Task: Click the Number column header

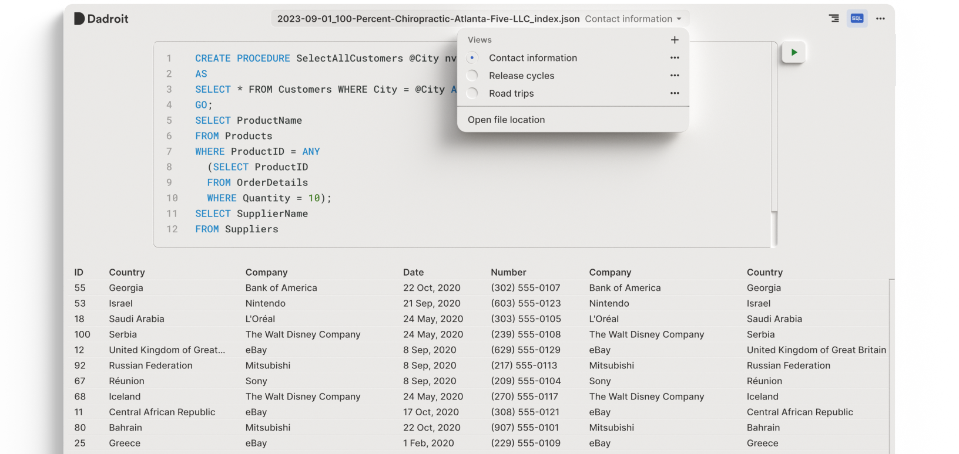Action: pyautogui.click(x=509, y=272)
